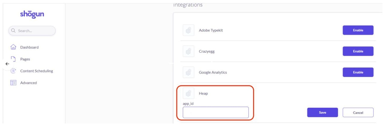Click the Content Scheduling clock icon
384x130 pixels.
pos(13,71)
